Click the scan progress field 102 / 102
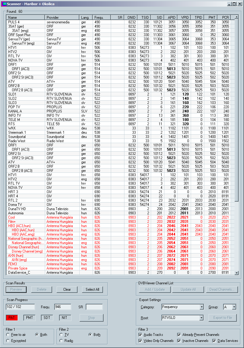This screenshot has height=348, width=244. point(20,307)
